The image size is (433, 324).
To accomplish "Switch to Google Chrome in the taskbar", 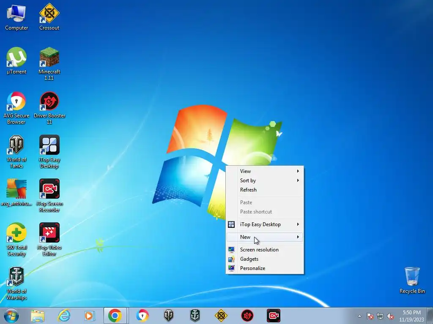I will 115,316.
